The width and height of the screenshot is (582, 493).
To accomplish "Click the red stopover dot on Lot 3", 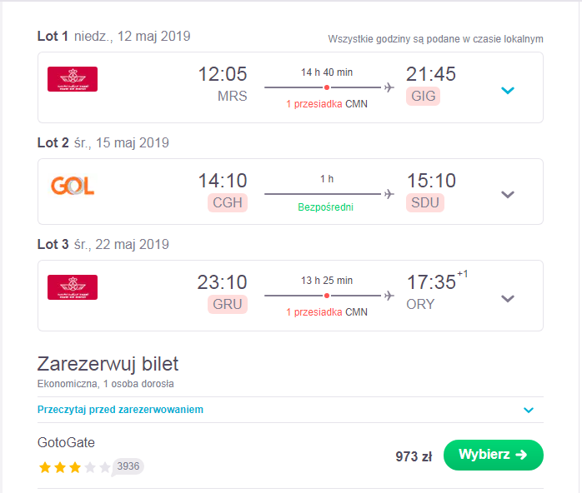I will pos(327,296).
